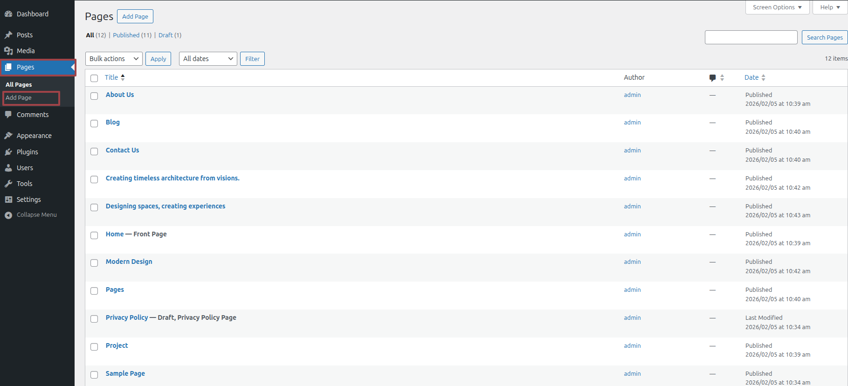
Task: Open Media via its sidebar icon
Action: pos(8,51)
